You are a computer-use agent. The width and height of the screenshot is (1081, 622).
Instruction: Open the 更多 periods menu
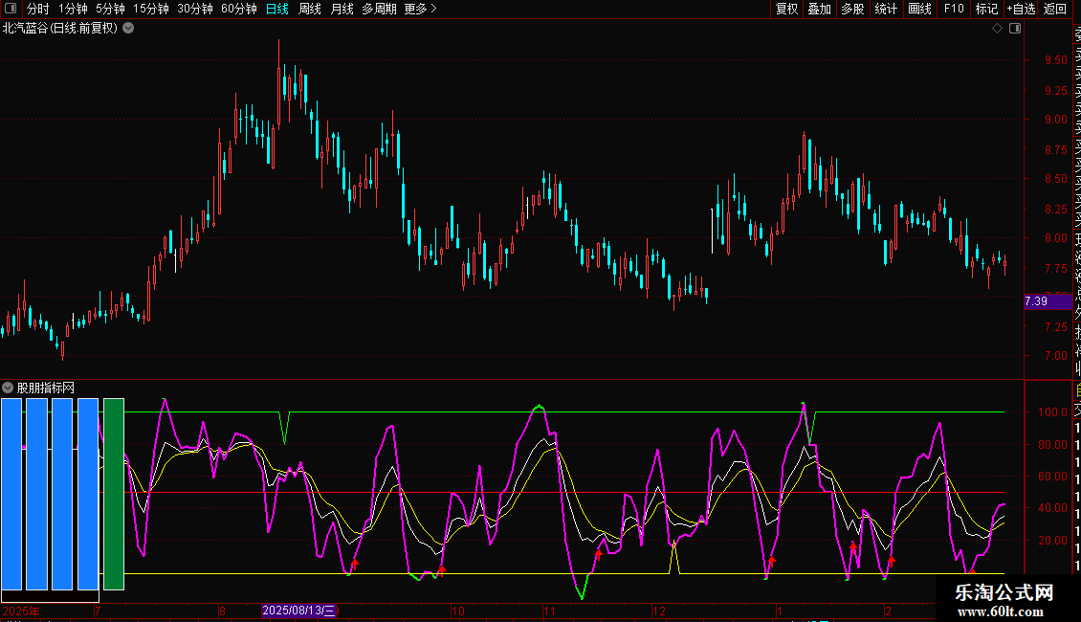[420, 9]
